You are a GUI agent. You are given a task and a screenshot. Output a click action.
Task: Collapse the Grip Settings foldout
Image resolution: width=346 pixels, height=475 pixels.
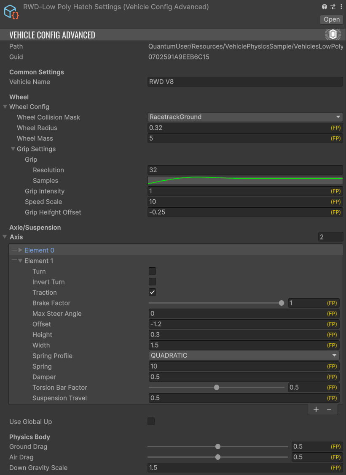click(13, 149)
